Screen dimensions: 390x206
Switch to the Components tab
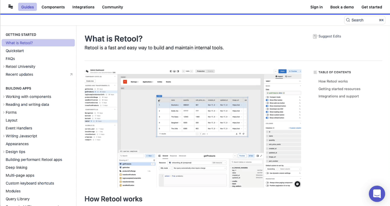click(53, 7)
